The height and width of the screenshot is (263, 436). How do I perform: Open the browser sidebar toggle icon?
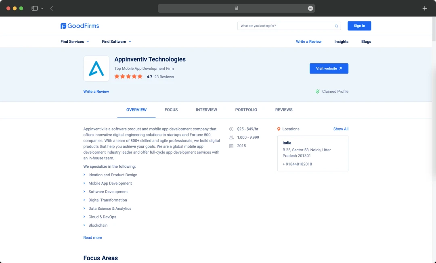(x=34, y=8)
